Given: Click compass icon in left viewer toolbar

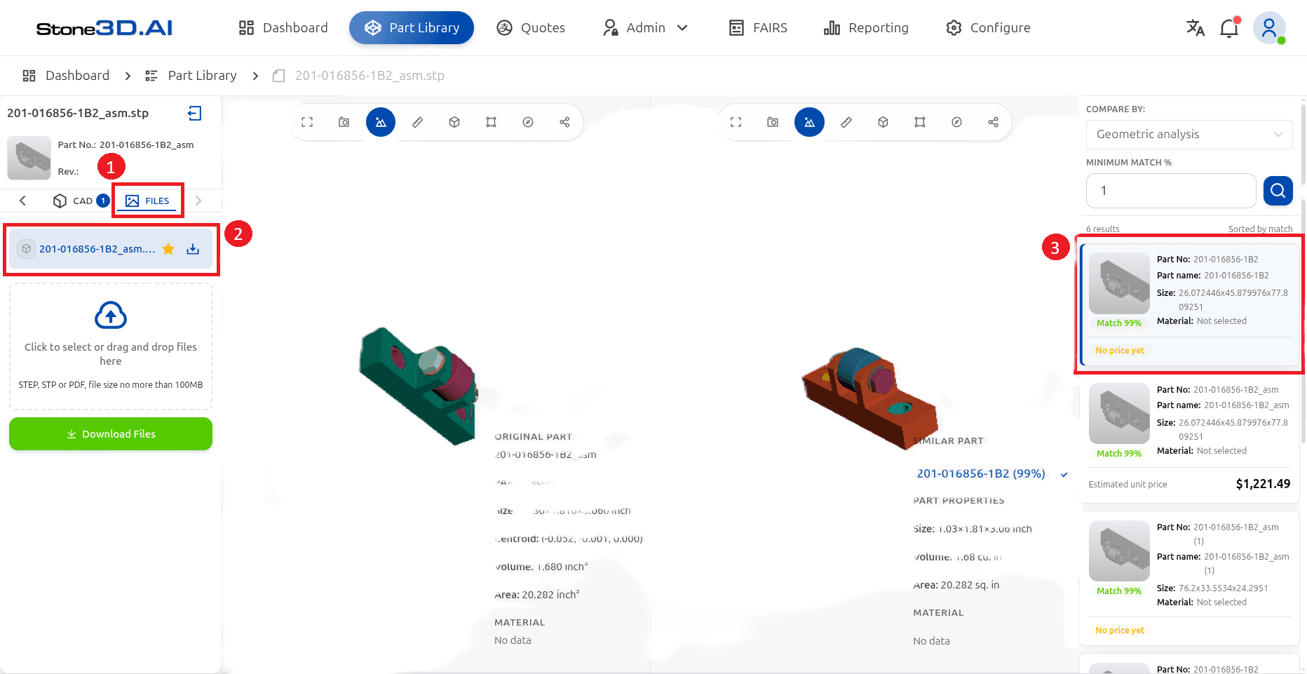Looking at the screenshot, I should click(528, 122).
